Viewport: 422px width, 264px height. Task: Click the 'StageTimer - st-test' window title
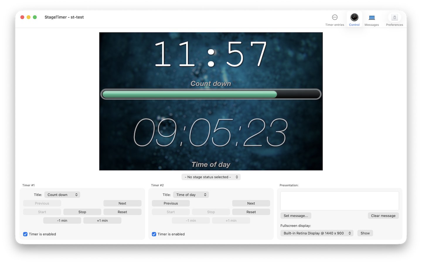(x=64, y=17)
